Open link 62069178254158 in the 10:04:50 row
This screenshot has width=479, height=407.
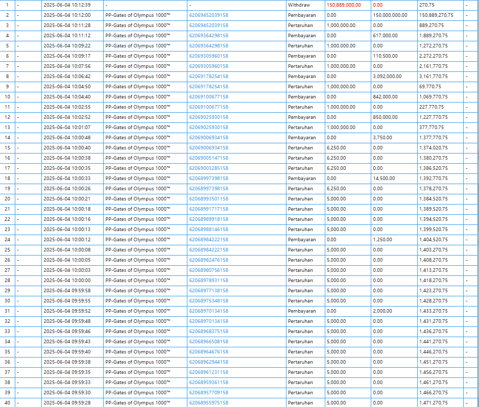[209, 87]
